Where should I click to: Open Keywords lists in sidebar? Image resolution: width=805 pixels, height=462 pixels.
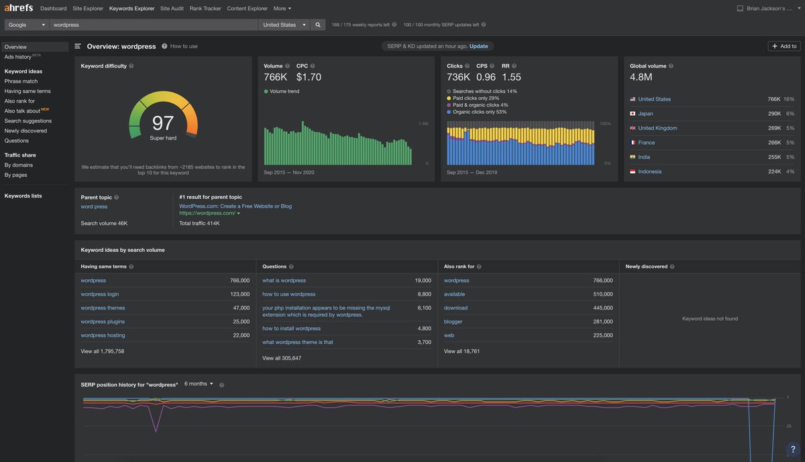click(23, 196)
